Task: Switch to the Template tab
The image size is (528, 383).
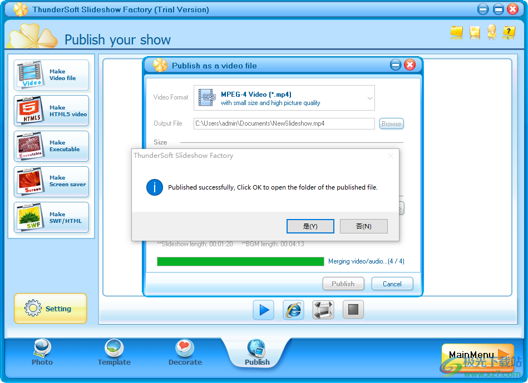Action: (x=114, y=352)
